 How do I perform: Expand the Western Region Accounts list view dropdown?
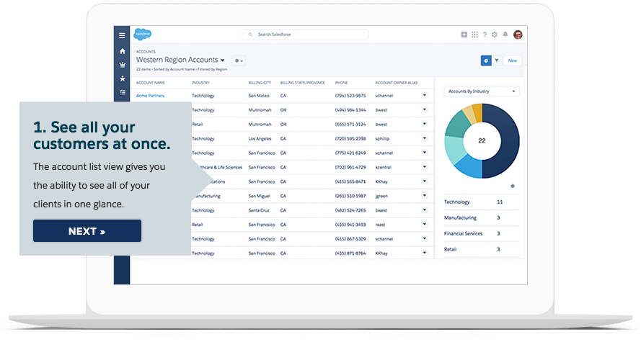tap(223, 60)
